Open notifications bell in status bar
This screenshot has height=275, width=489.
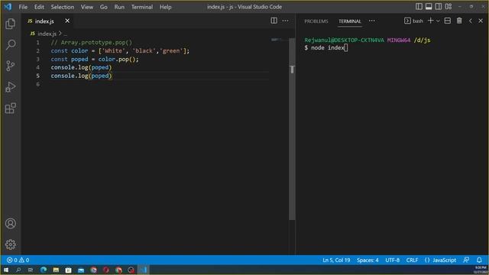click(x=479, y=260)
